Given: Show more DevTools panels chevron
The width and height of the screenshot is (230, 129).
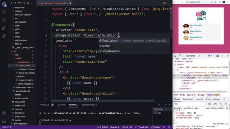Looking at the screenshot, I should pyautogui.click(x=199, y=56).
